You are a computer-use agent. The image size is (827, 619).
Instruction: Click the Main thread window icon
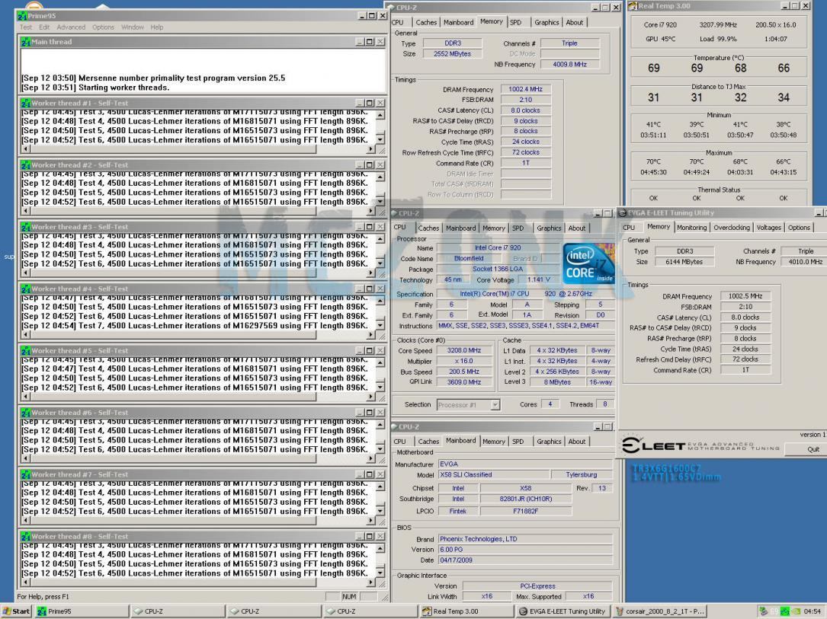point(26,42)
